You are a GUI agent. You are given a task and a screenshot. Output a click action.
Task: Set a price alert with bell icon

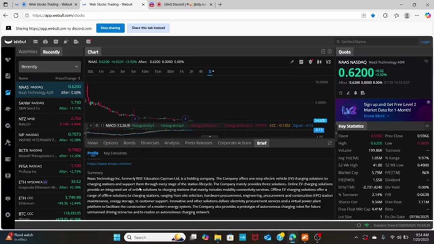click(355, 93)
